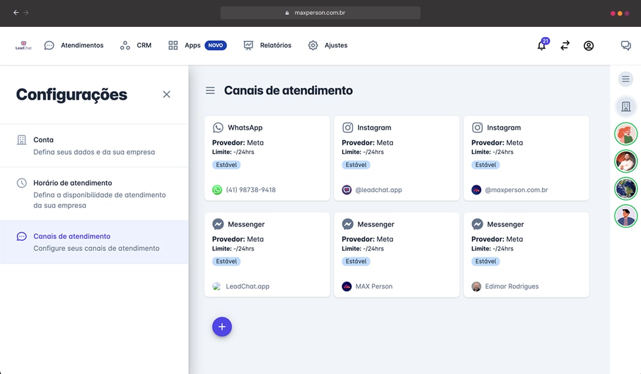The width and height of the screenshot is (641, 374).
Task: Click the browser back arrow
Action: tap(16, 13)
